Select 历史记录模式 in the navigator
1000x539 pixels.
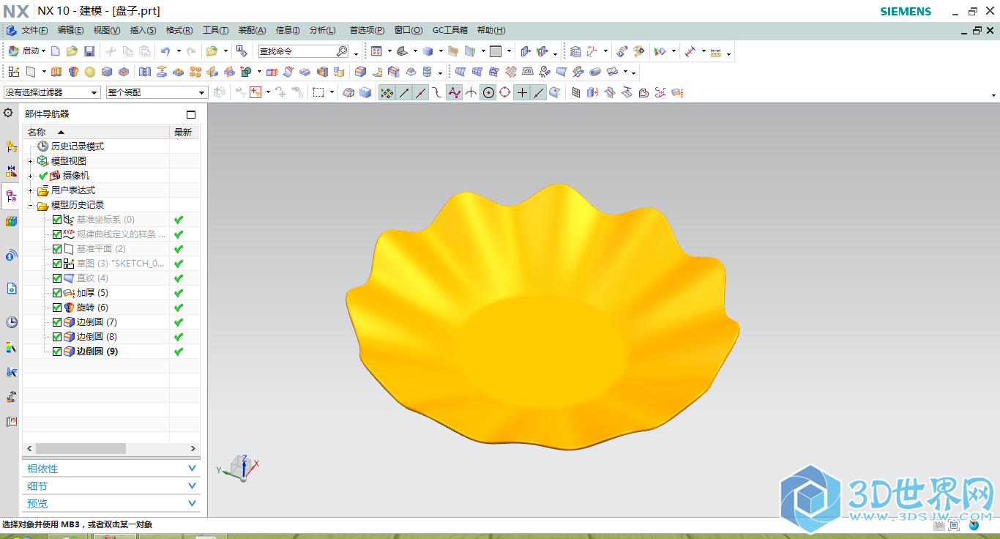point(78,146)
